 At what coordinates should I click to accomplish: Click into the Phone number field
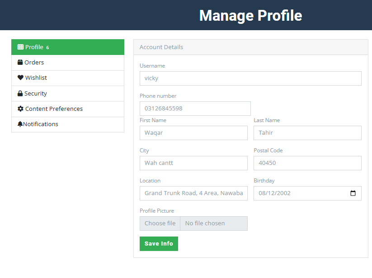pos(195,109)
